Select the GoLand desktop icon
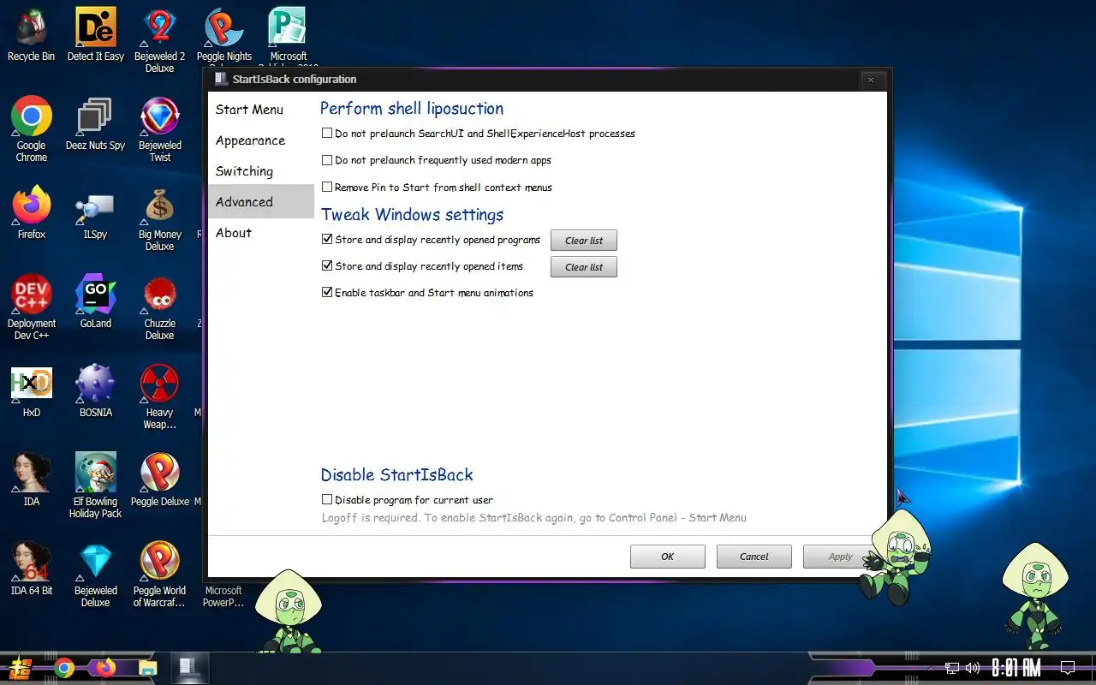Screen dimensions: 1096x685 click(x=95, y=301)
